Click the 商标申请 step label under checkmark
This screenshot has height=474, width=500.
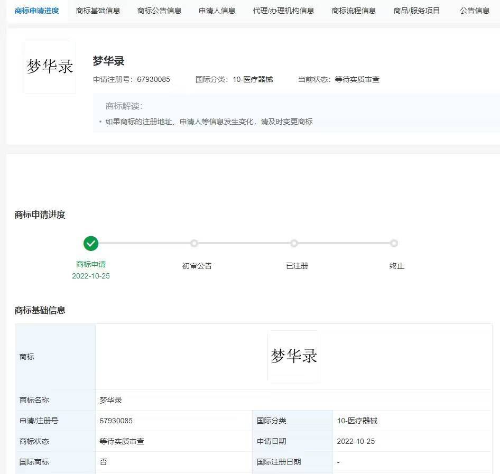pos(91,264)
